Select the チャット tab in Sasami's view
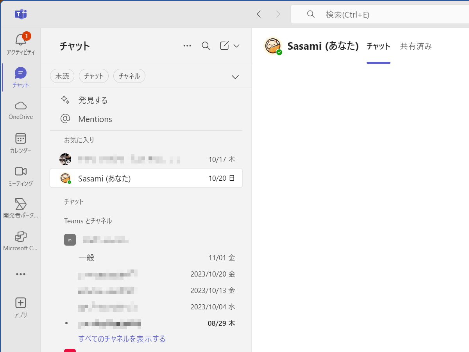The image size is (469, 352). coord(378,46)
